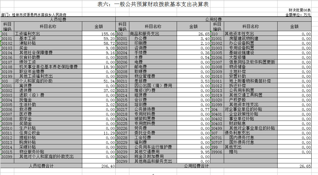Screen dimensions: 318x175
Task: Click the 人员经费 section header
Action: [x=58, y=19]
